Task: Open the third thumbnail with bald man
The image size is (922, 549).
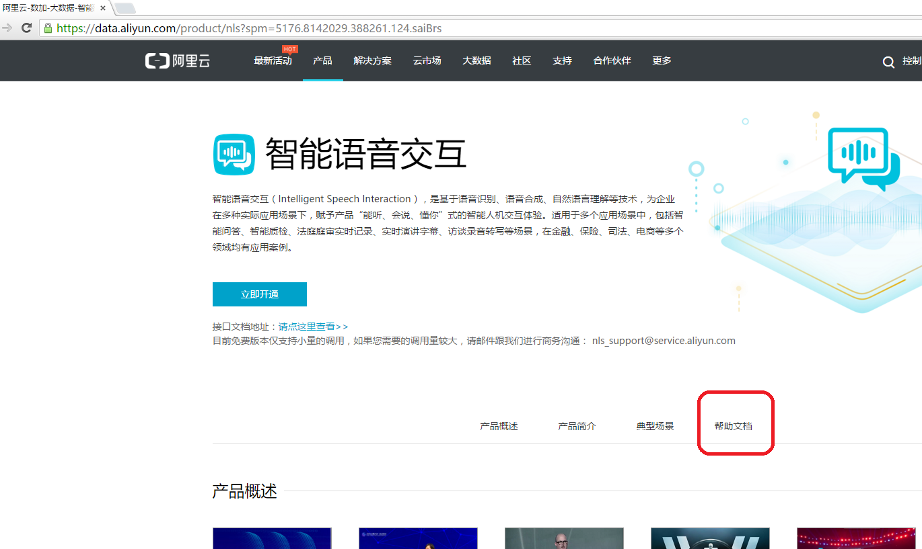Action: (x=564, y=538)
